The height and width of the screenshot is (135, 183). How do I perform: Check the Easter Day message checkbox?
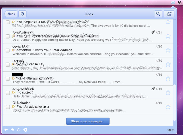tap(8, 36)
